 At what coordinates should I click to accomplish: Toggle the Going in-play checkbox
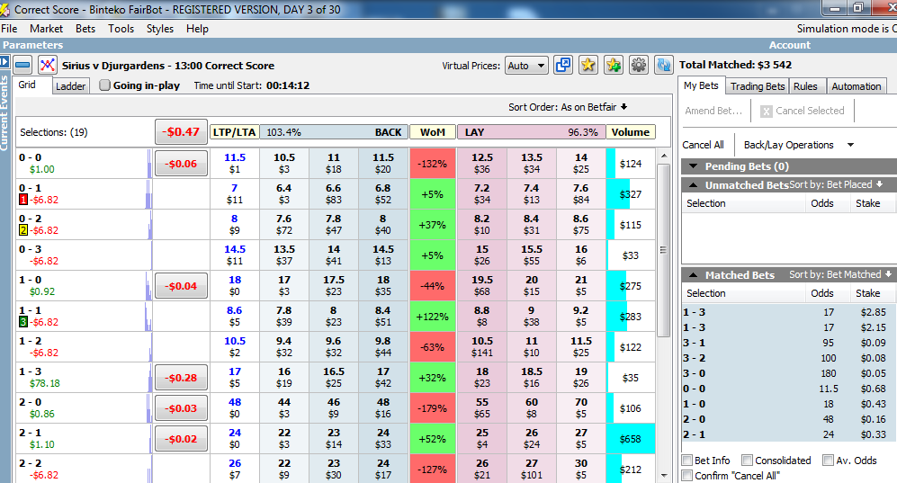click(105, 85)
